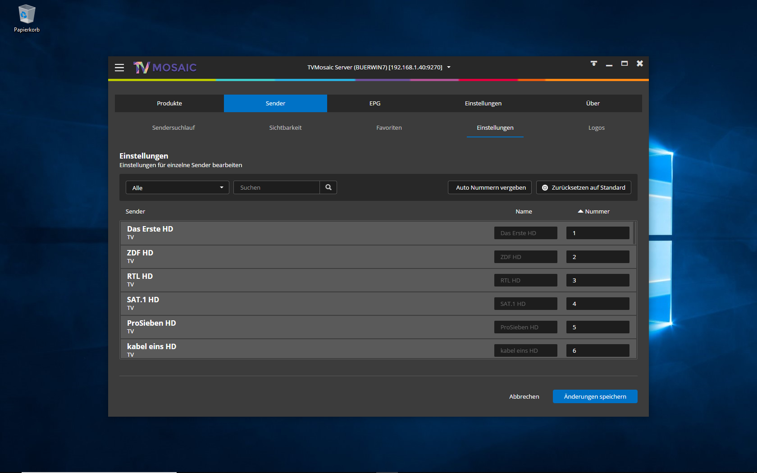Click Zurücksetzen auf Standard button
The width and height of the screenshot is (757, 473).
[x=584, y=187]
